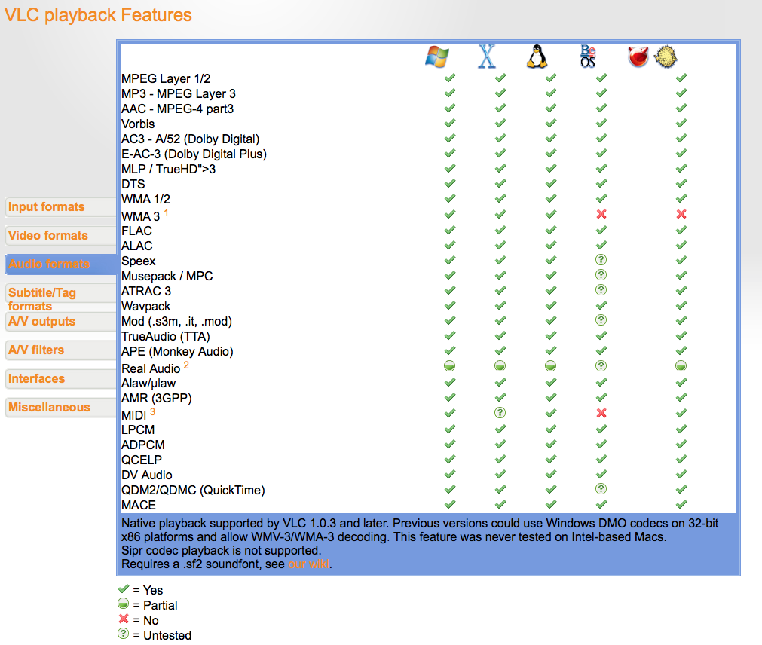Click the green check legend icon beside Yes
The image size is (762, 645).
pyautogui.click(x=124, y=589)
